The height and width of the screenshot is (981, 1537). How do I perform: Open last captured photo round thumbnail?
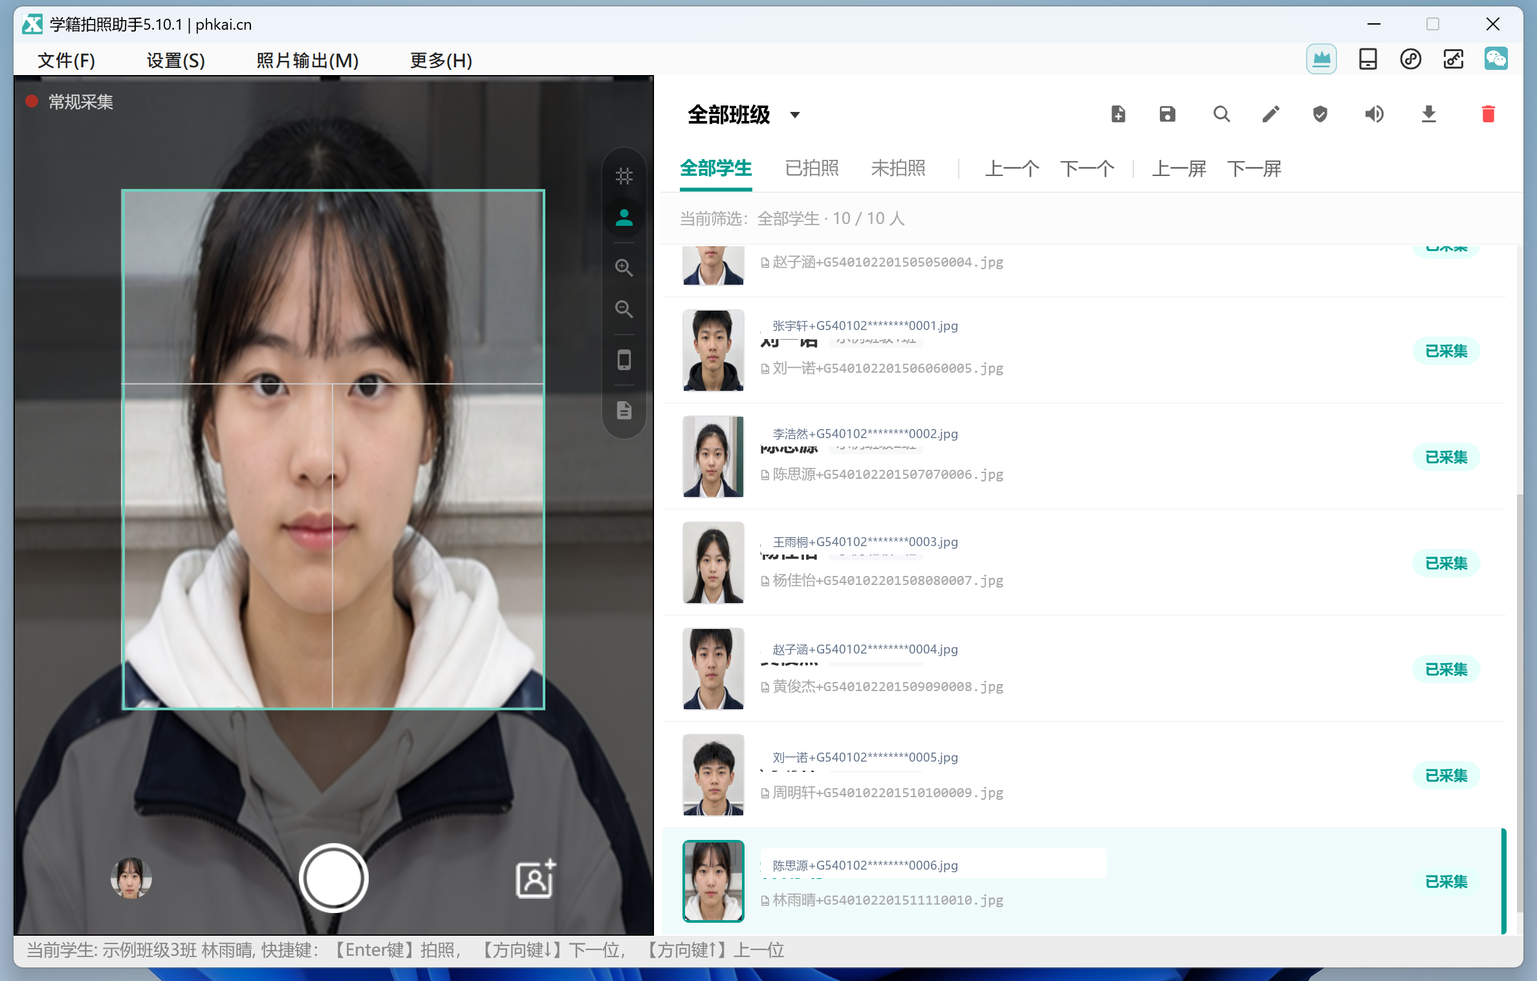tap(131, 878)
